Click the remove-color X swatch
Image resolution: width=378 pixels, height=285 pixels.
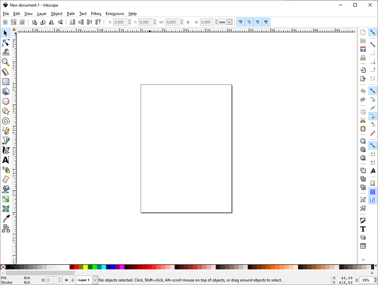(x=3, y=267)
